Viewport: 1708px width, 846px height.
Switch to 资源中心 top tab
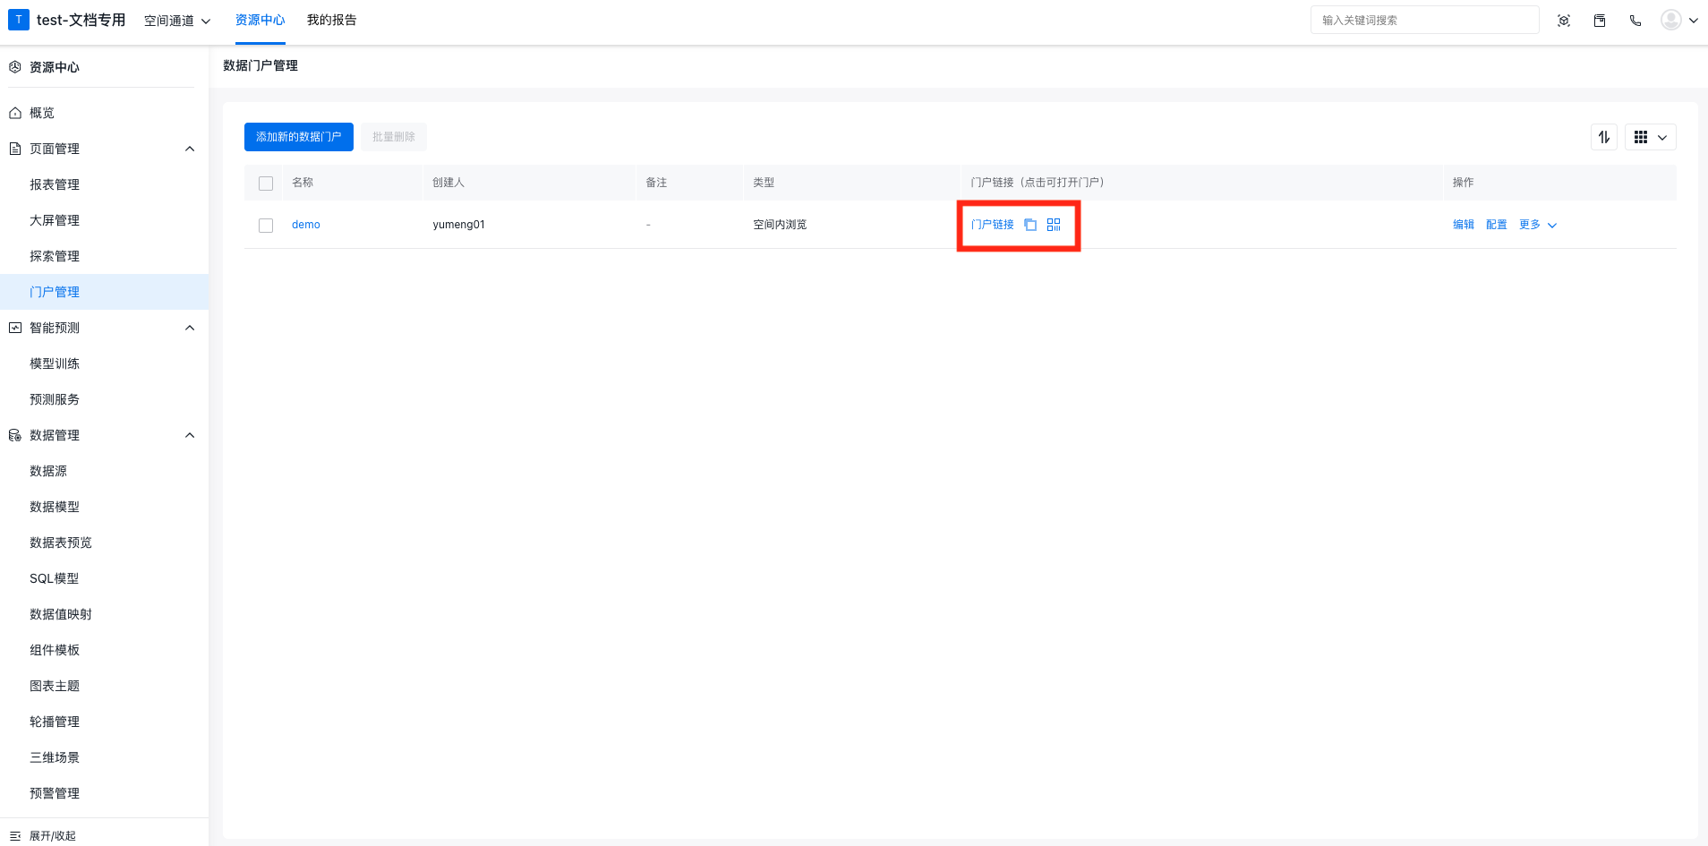pyautogui.click(x=260, y=21)
